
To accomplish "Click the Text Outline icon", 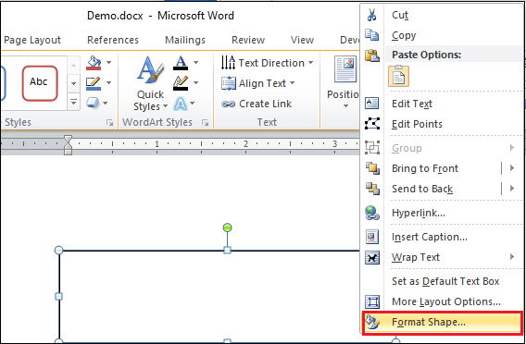I will pos(181,83).
